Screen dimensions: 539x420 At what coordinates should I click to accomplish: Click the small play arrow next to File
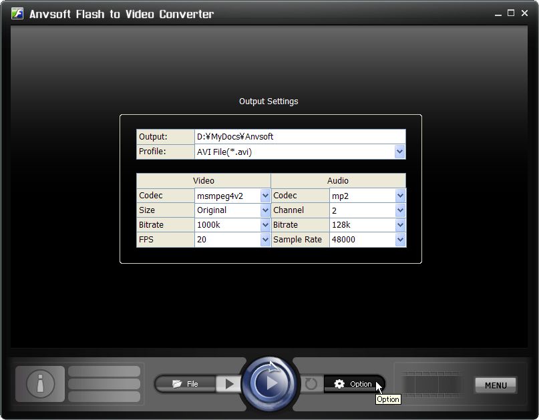click(x=228, y=384)
